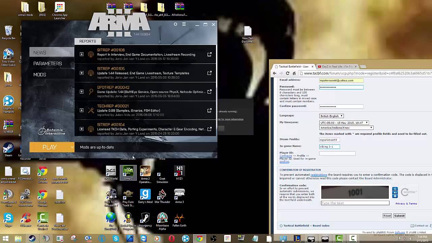Edit the Steam Profile field
Screen dimensions: 432x243
coord(329,139)
